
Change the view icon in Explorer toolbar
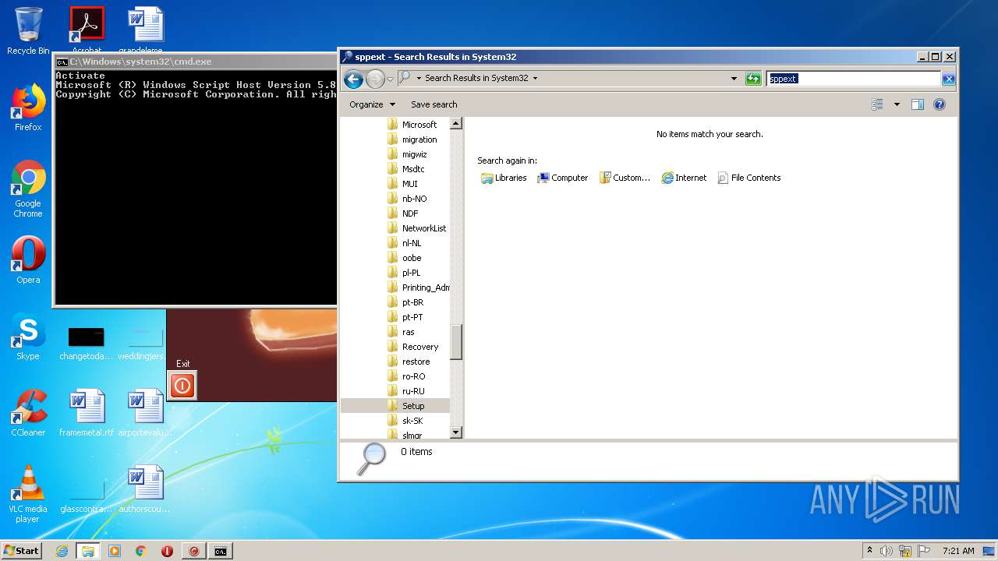coord(877,104)
